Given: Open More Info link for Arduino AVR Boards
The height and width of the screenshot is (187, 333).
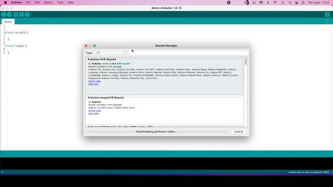Looking at the screenshot, I should tap(93, 84).
